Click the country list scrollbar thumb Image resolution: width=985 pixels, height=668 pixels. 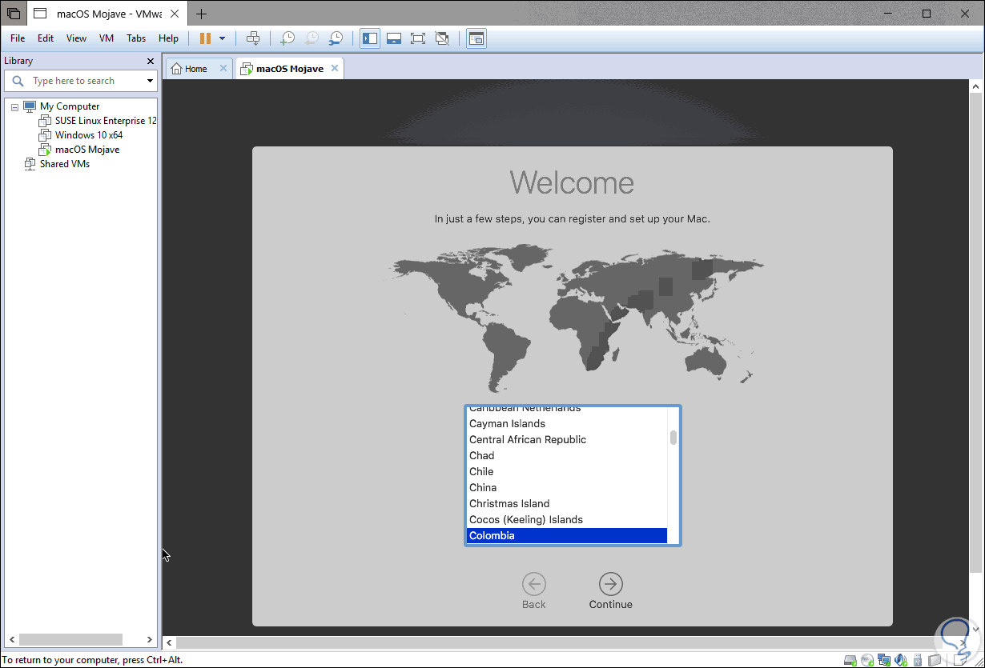click(x=673, y=438)
